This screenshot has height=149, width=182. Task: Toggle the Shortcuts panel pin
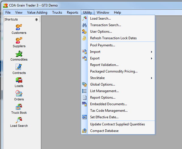click(36, 20)
